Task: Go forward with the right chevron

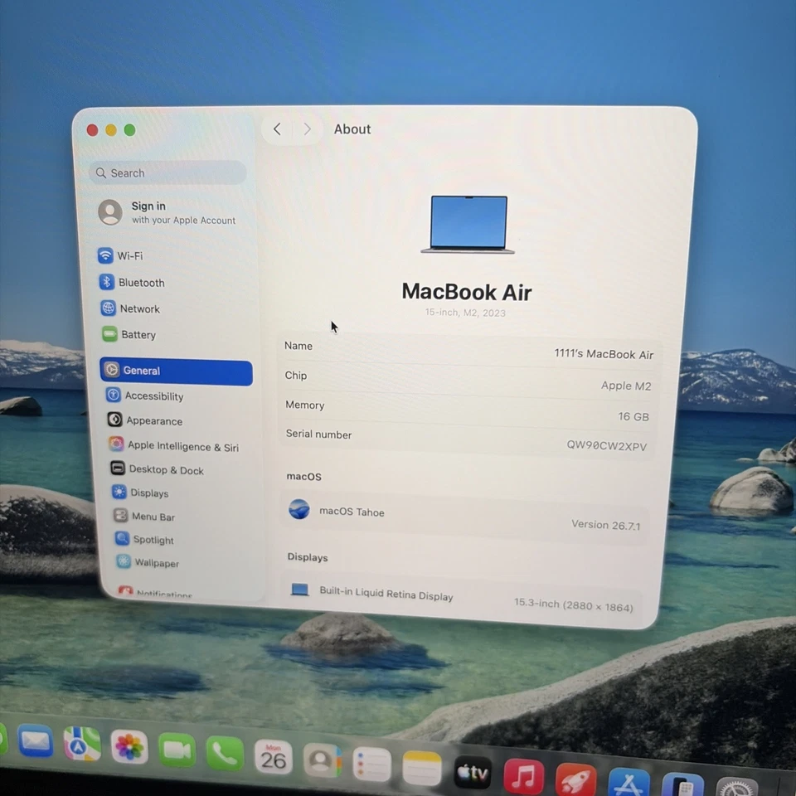Action: point(307,129)
